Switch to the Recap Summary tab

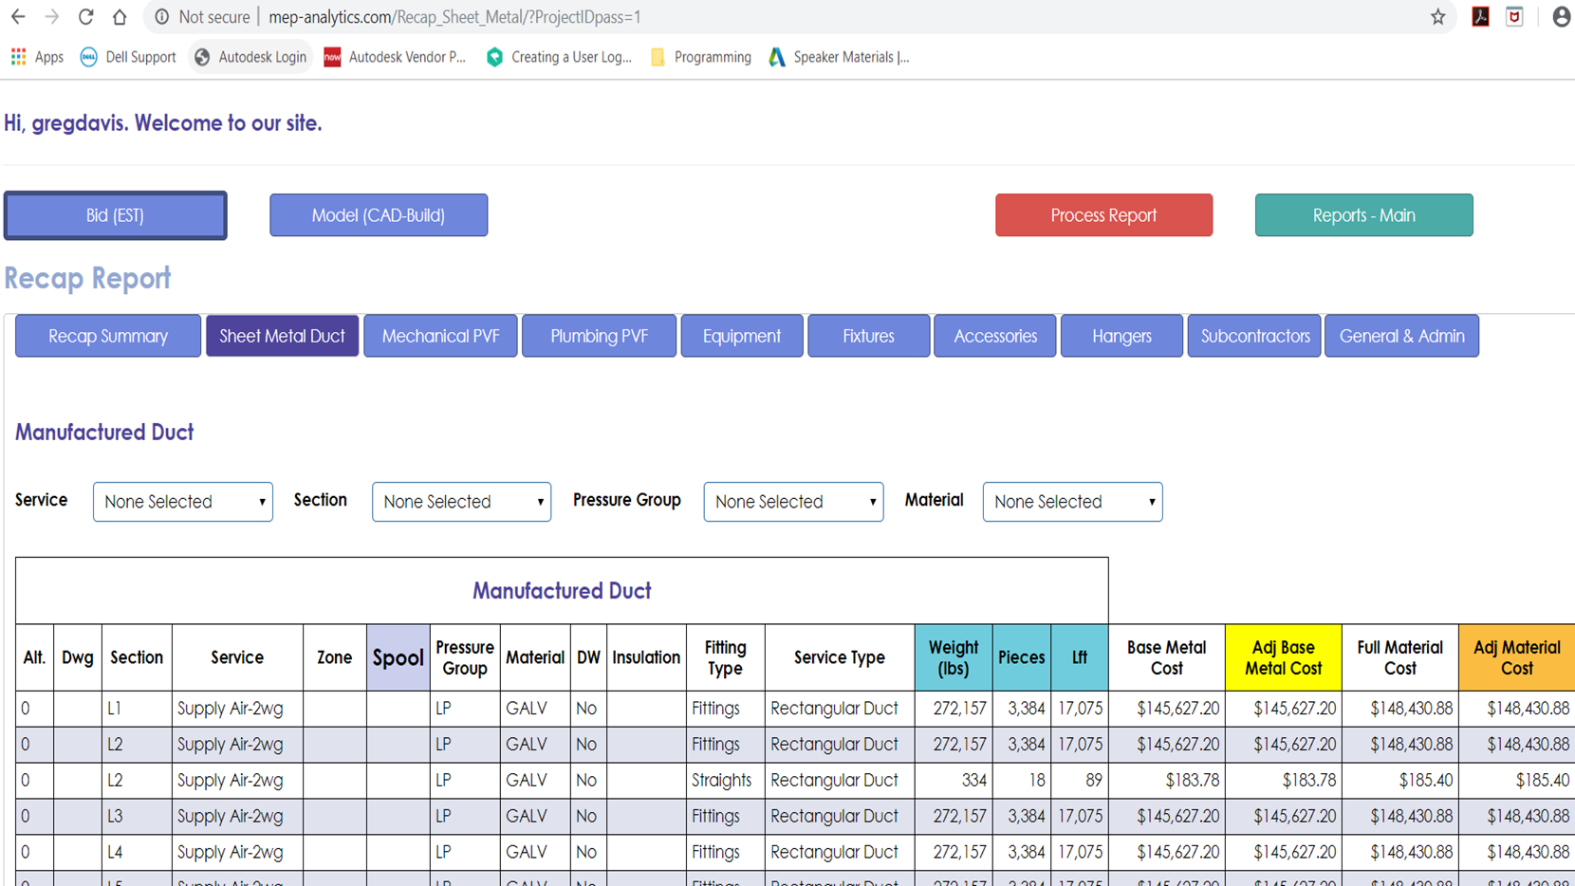click(x=108, y=336)
